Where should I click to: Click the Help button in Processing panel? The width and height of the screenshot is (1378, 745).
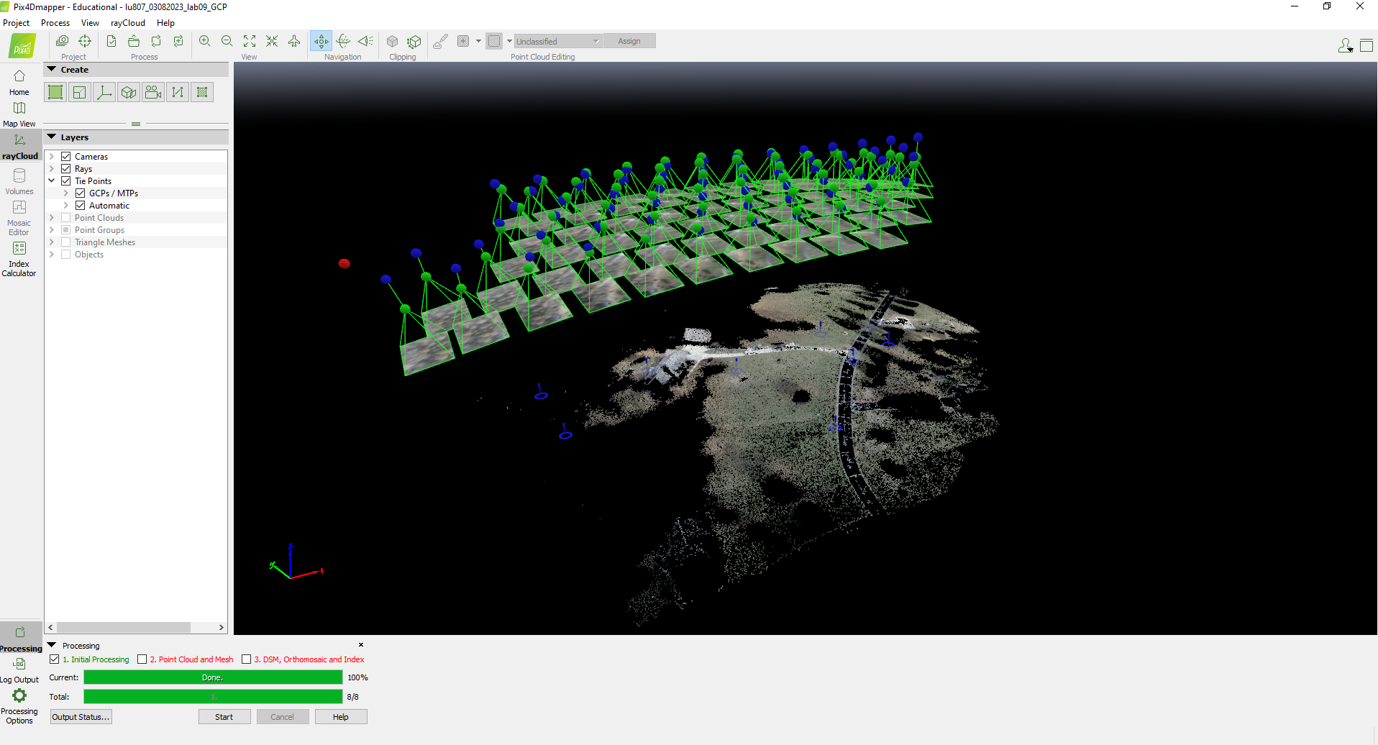(x=341, y=717)
